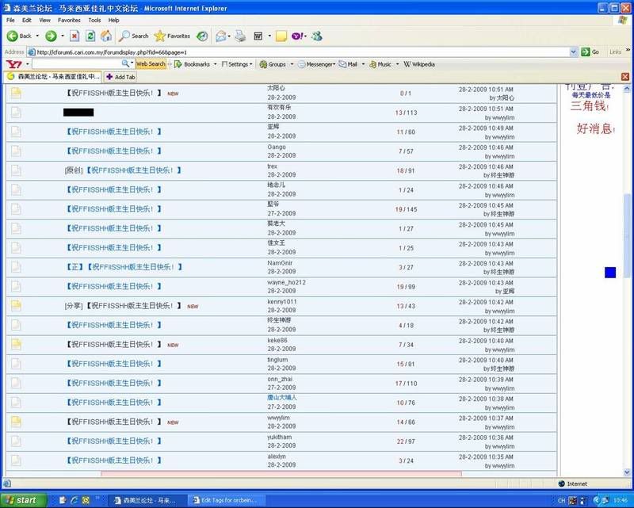This screenshot has width=634, height=508.
Task: Go to Home page icon
Action: (x=106, y=36)
